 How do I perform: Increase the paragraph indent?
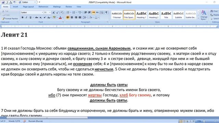(89, 13)
